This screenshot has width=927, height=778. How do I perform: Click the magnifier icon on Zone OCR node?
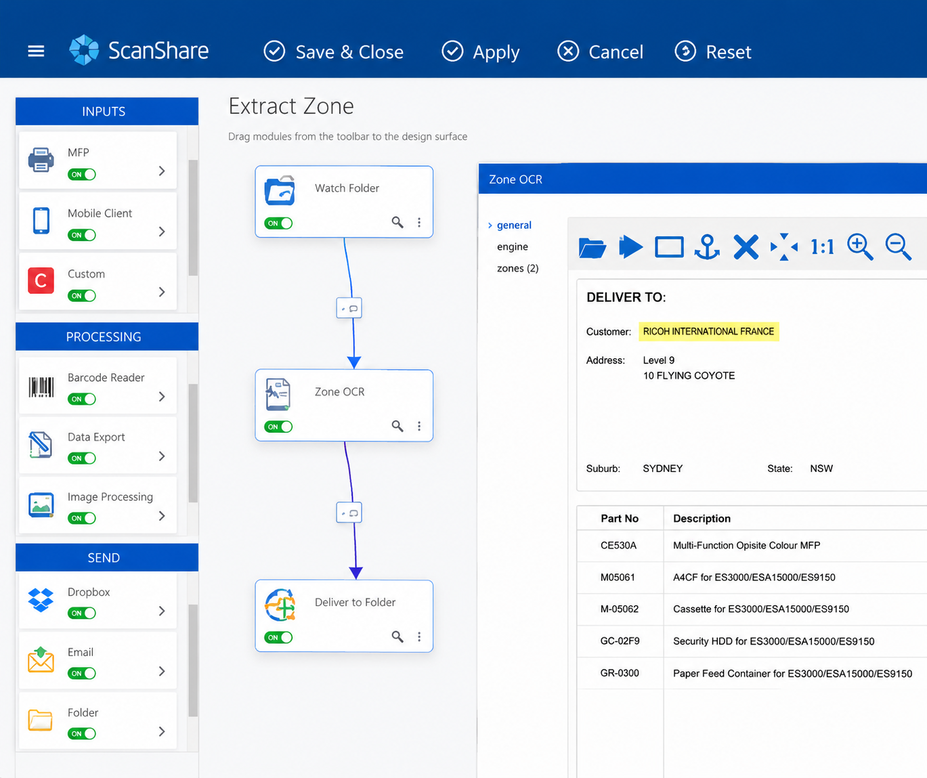[x=397, y=426]
